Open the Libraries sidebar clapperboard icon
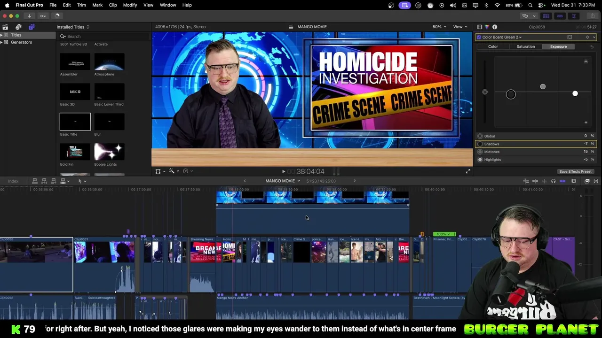 click(5, 27)
